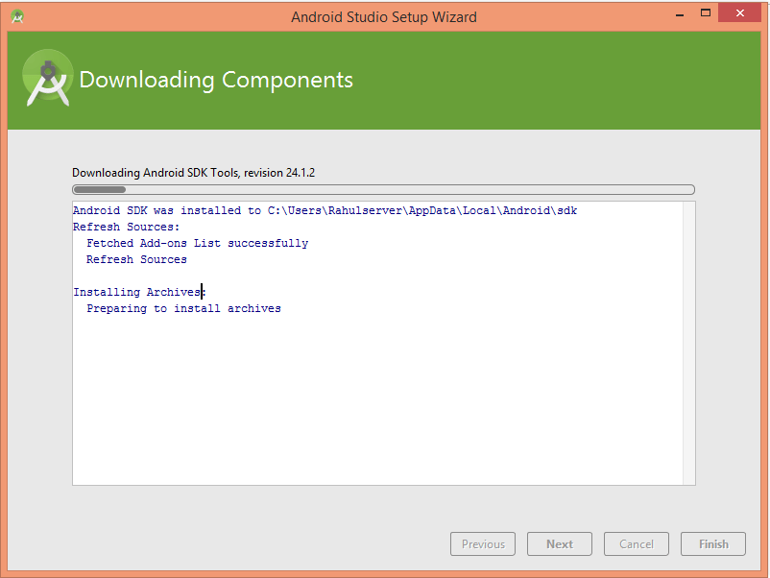Image resolution: width=770 pixels, height=578 pixels.
Task: Click the Finish button
Action: click(713, 544)
